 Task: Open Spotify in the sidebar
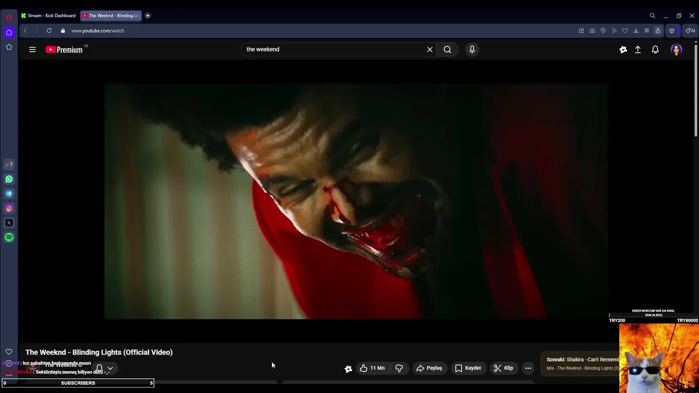pyautogui.click(x=9, y=237)
